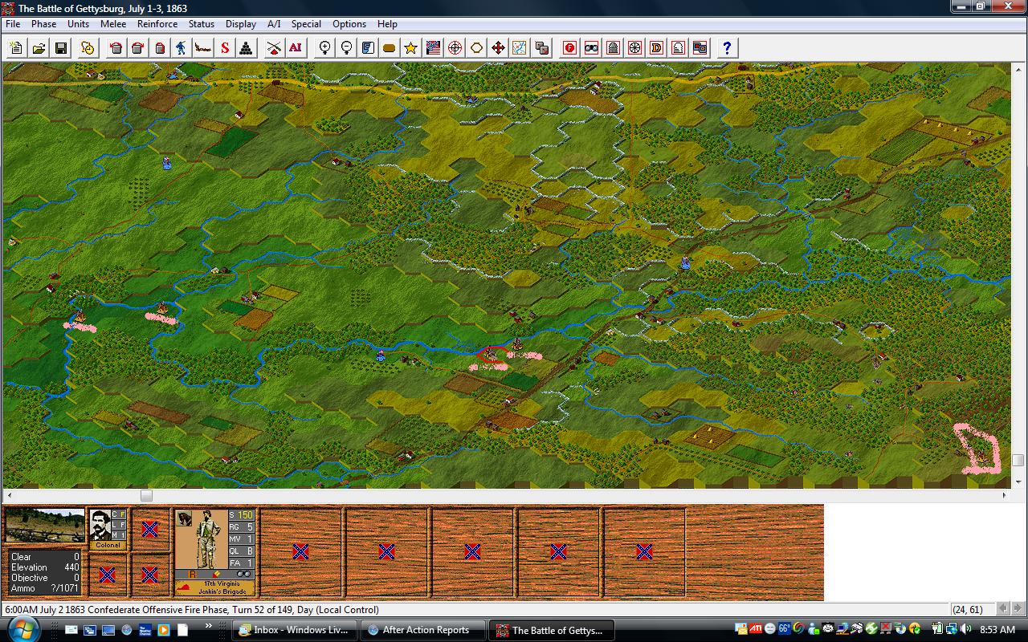Open the Special menu
This screenshot has width=1028, height=642.
click(x=306, y=24)
